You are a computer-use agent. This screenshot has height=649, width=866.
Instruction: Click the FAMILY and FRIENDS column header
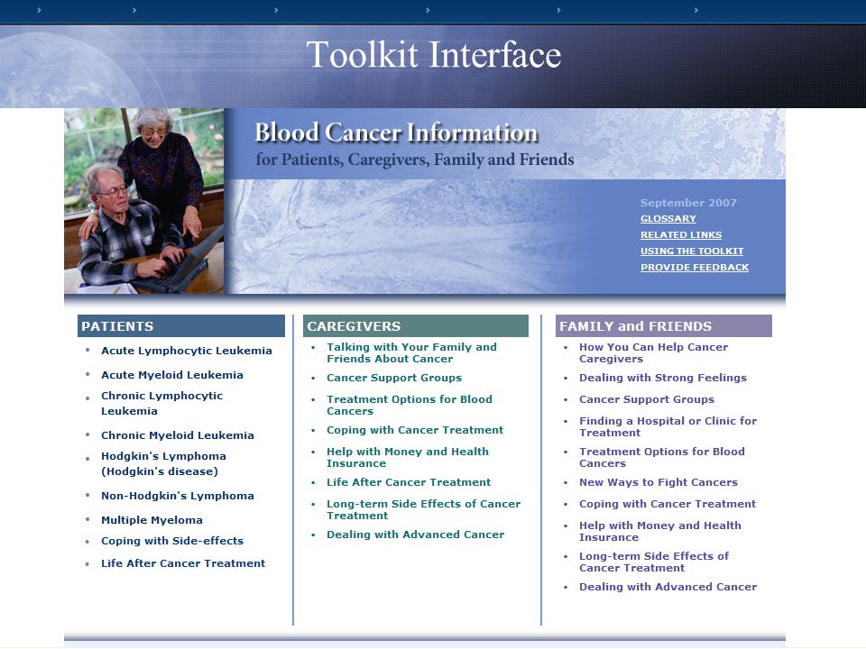point(663,326)
